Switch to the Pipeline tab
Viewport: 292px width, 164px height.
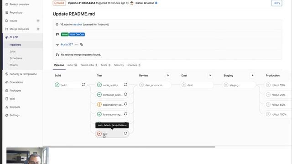(x=59, y=65)
